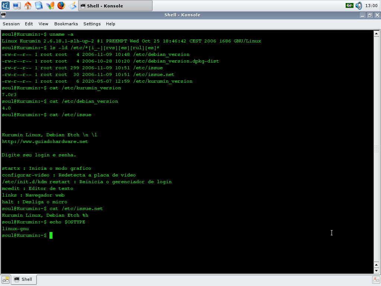Viewport: 381px width, 286px height.
Task: Open the orange Home folder icon
Action: click(x=28, y=5)
